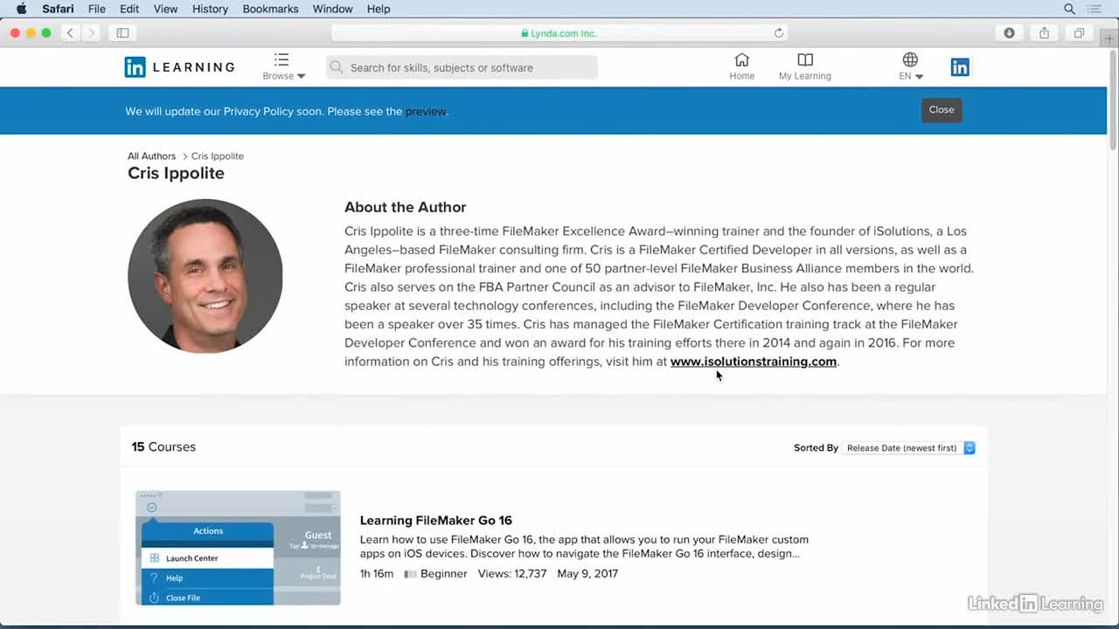Open Notification Center list icon
Viewport: 1119px width, 629px height.
pyautogui.click(x=1095, y=9)
